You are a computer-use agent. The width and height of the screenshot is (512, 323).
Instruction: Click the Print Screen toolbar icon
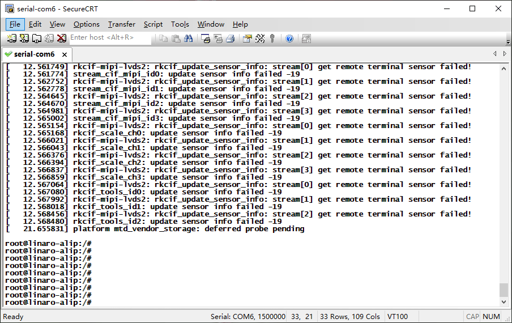[206, 39]
